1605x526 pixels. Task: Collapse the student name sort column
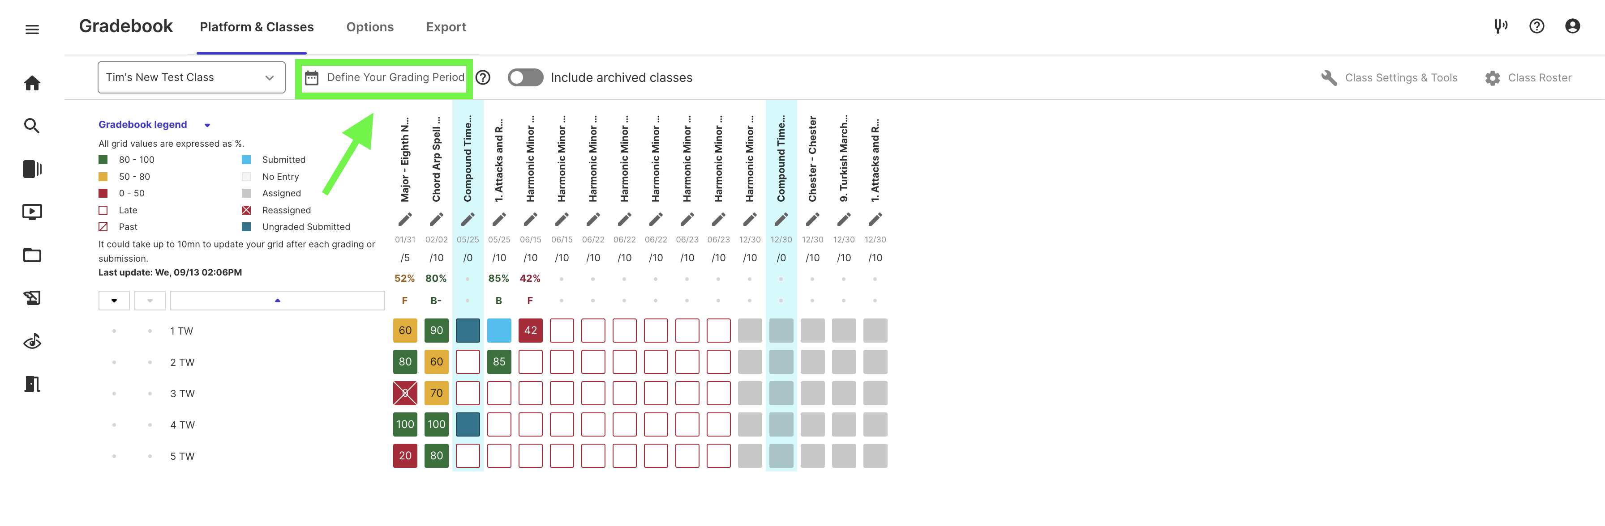[278, 300]
